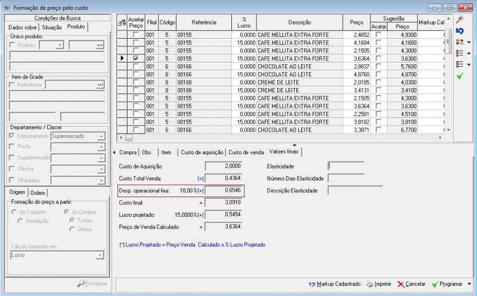Image resolution: width=477 pixels, height=296 pixels.
Task: Tick Aceitar Preço for first CHOCOLATE AO LEITE row
Action: point(136,67)
